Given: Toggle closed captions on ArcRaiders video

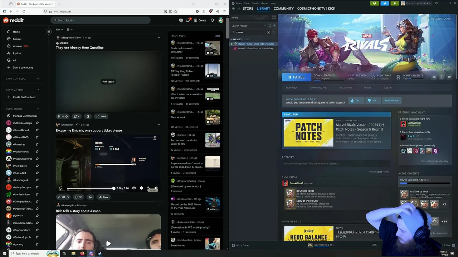Looking at the screenshot, I should 134,188.
